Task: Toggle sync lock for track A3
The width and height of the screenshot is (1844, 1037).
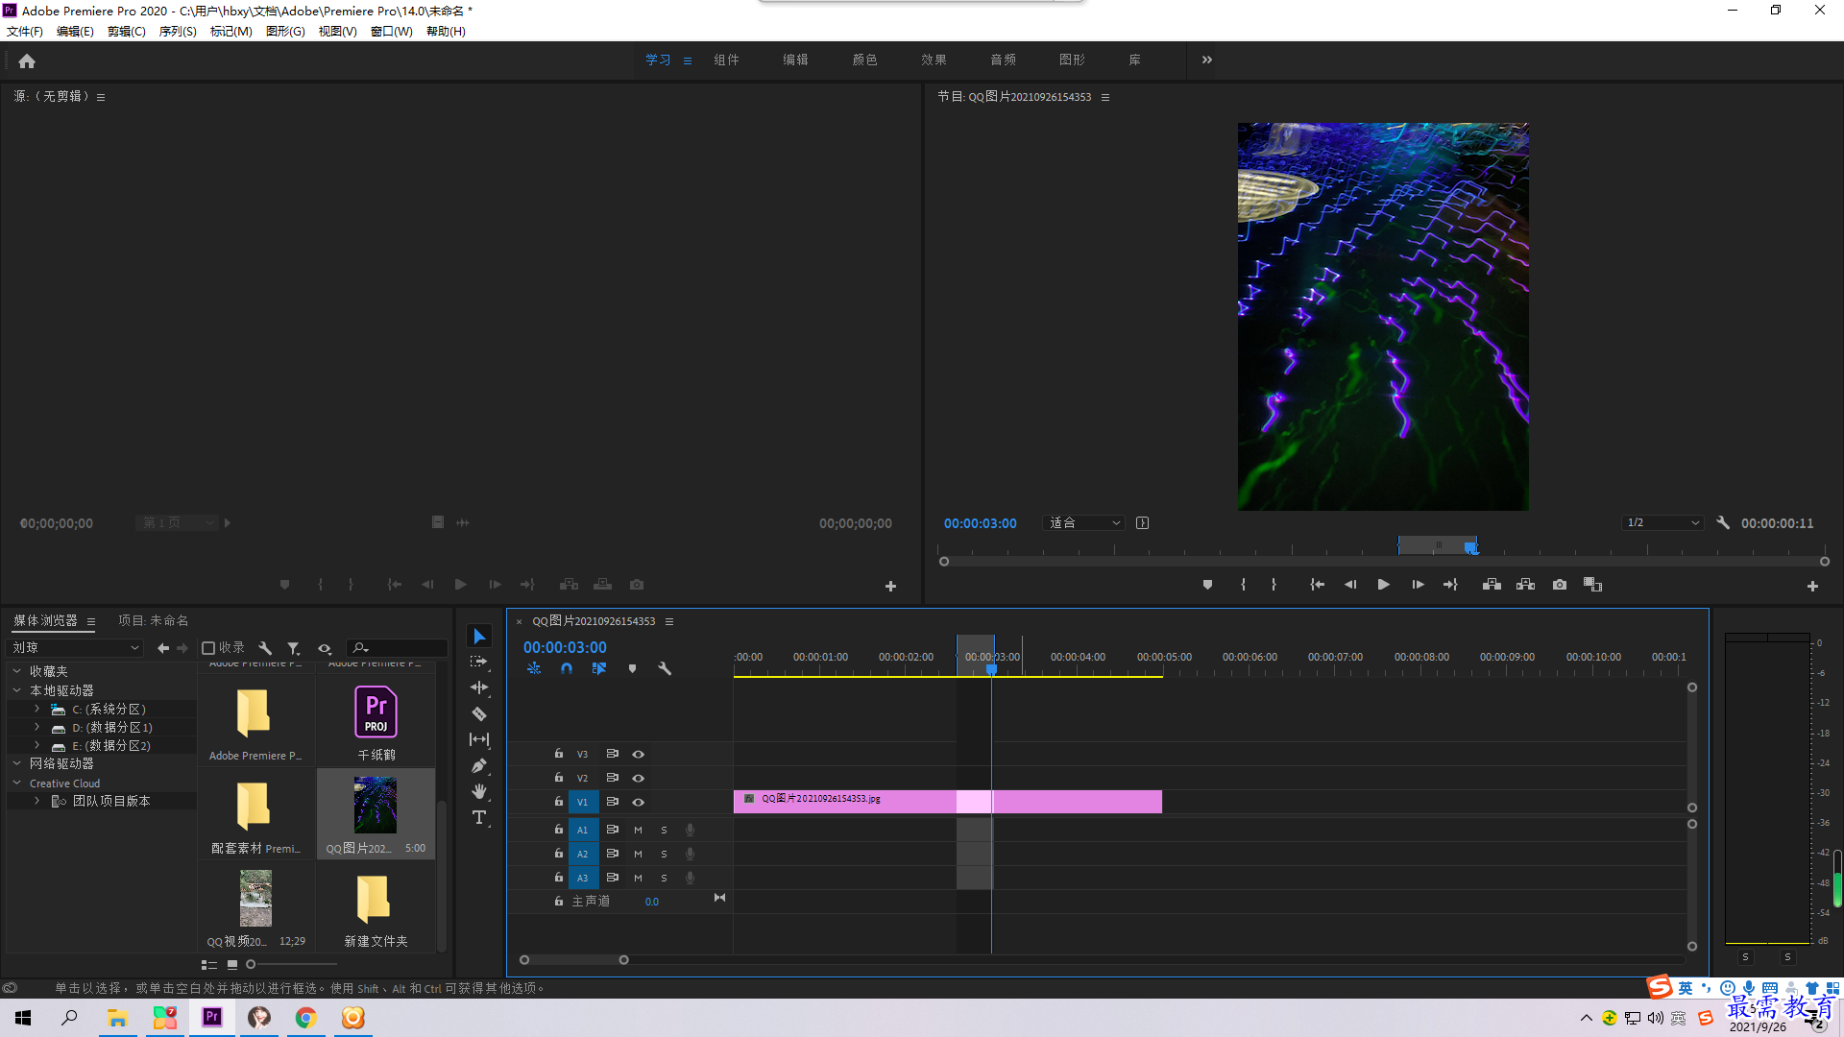Action: pos(612,878)
